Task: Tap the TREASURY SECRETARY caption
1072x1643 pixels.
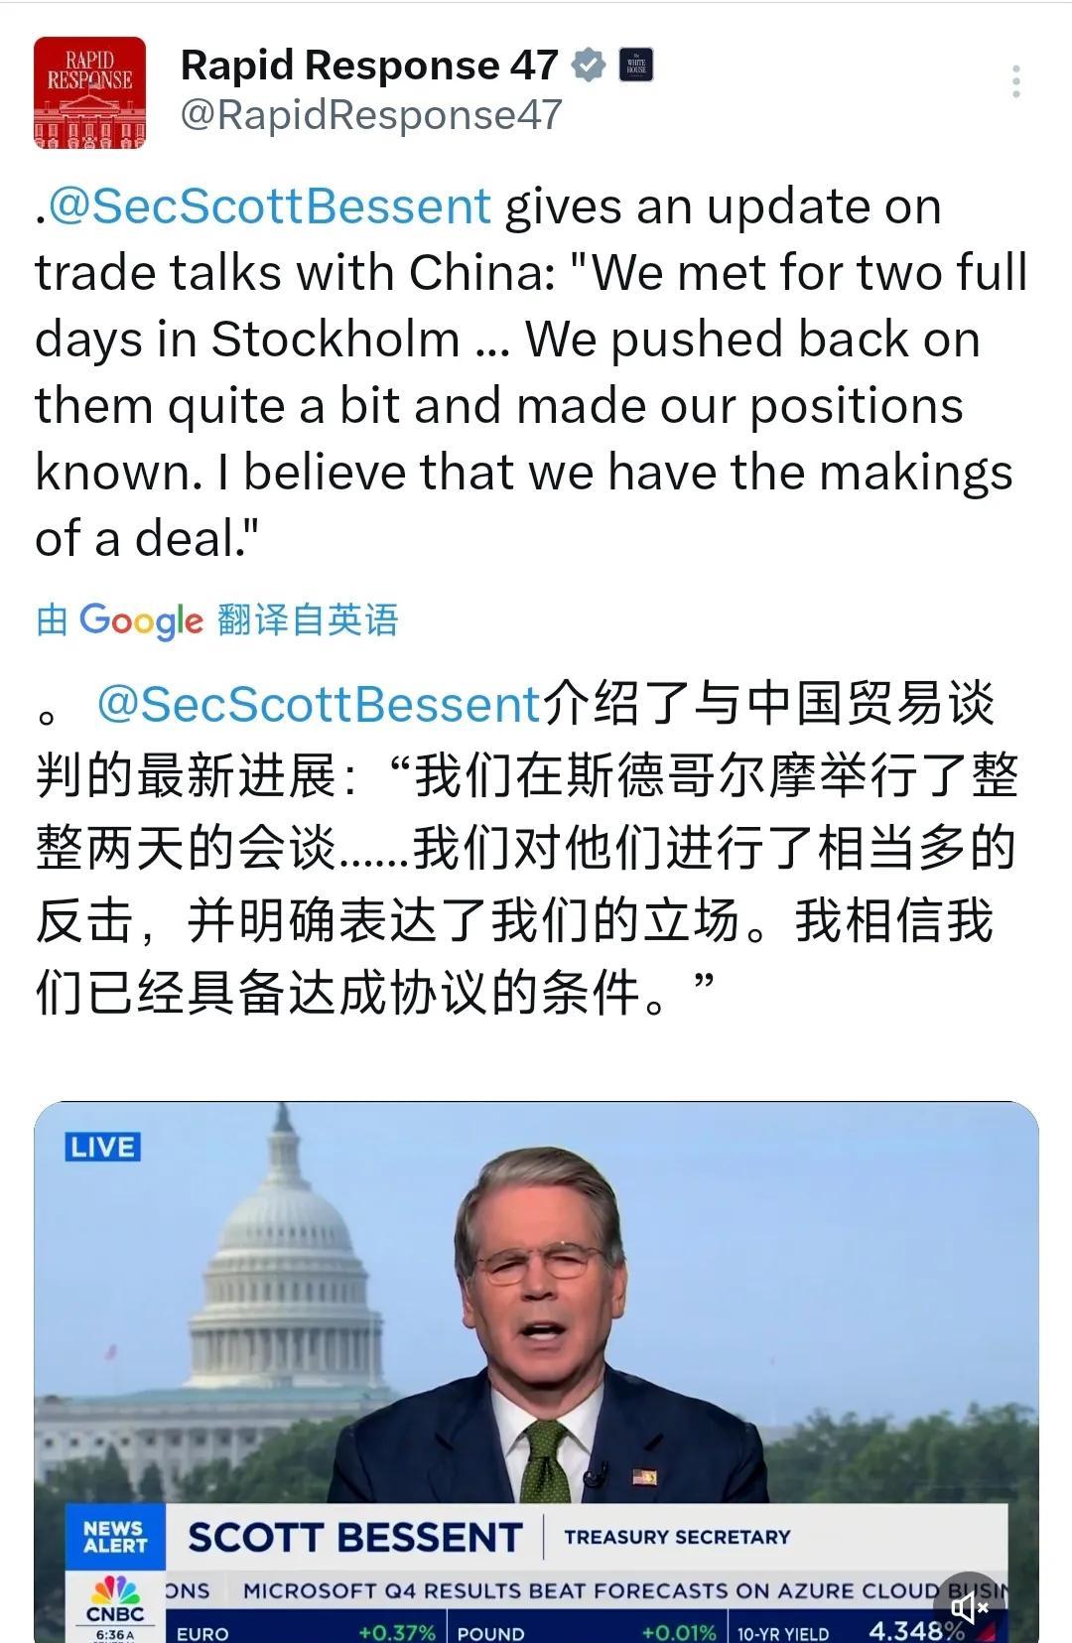Action: coord(677,1537)
